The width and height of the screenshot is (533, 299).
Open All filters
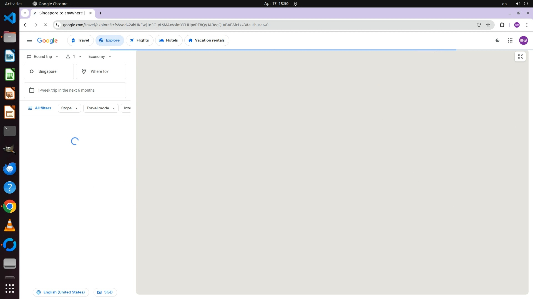point(40,108)
